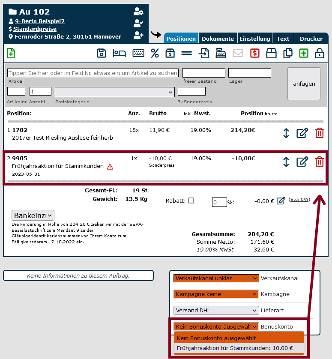
Task: Open the Drucker tab
Action: point(311,39)
